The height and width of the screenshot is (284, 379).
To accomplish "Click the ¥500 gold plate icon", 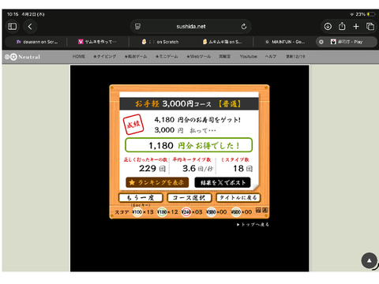I will pos(236,212).
